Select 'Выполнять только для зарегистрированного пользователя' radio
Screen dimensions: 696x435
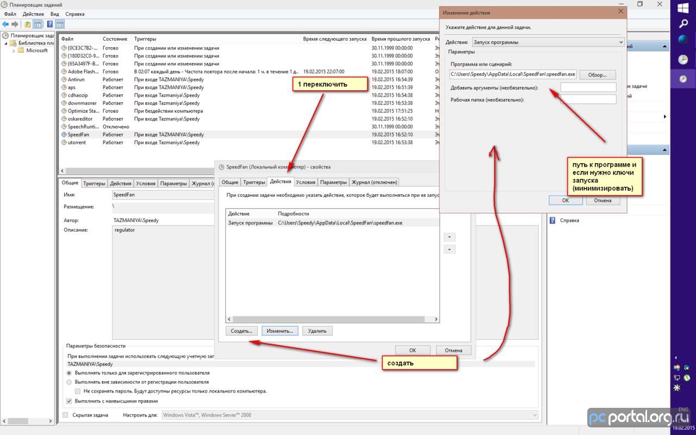pos(69,373)
